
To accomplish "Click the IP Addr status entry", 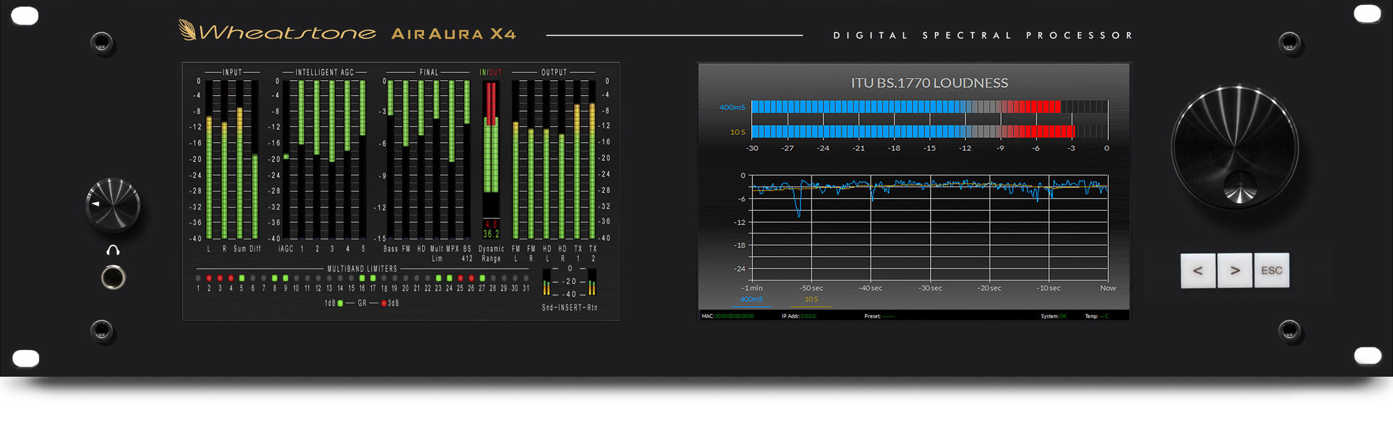I will tap(798, 316).
